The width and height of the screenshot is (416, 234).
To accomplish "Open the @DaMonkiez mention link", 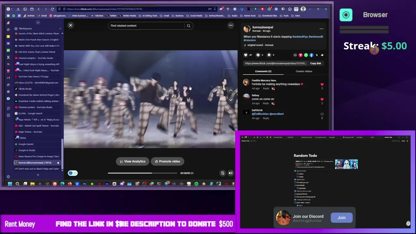I will [x=260, y=114].
